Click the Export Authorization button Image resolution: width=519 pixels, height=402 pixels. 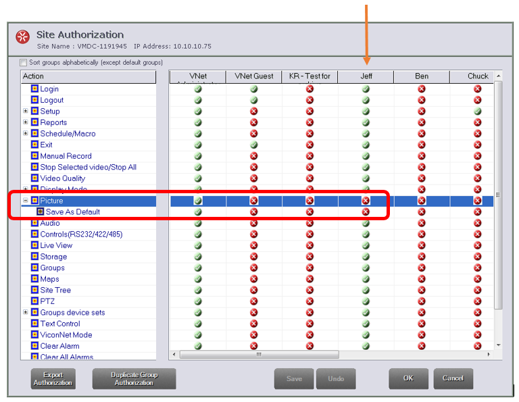[x=53, y=379]
